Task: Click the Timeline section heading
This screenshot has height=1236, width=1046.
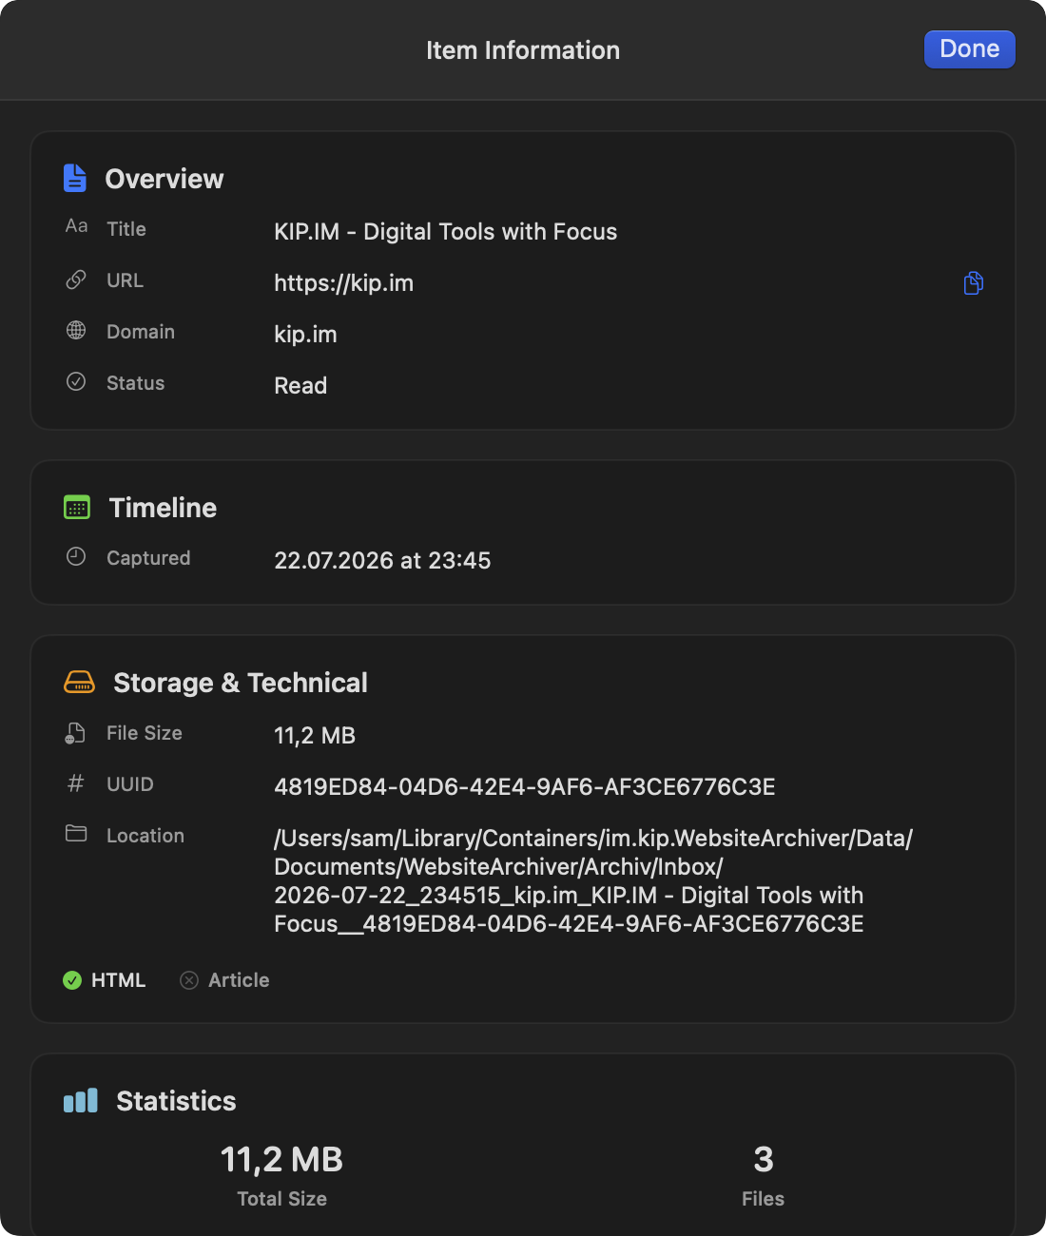Action: point(163,508)
